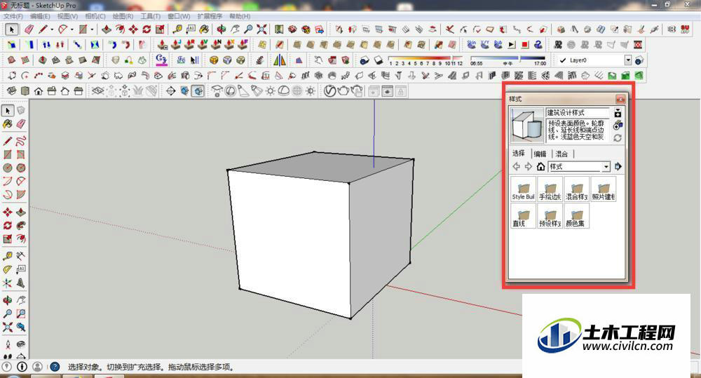
Task: Select the Paint Bucket tool in top toolbar
Action: [x=204, y=29]
